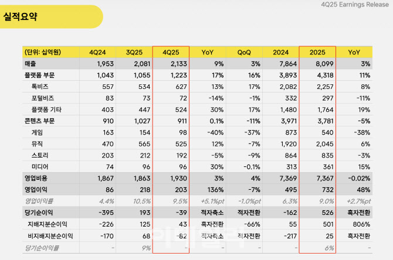This screenshot has width=393, height=260.
Task: Select the 2024 column header
Action: point(280,52)
